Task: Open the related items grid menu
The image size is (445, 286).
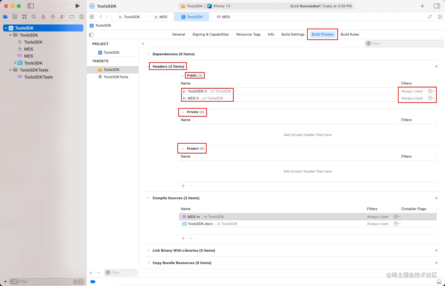Action: (x=92, y=17)
